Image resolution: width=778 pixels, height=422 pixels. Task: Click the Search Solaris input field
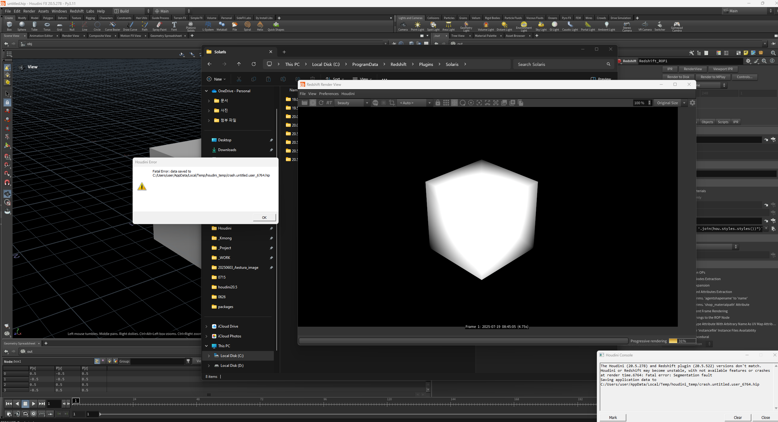pyautogui.click(x=560, y=64)
